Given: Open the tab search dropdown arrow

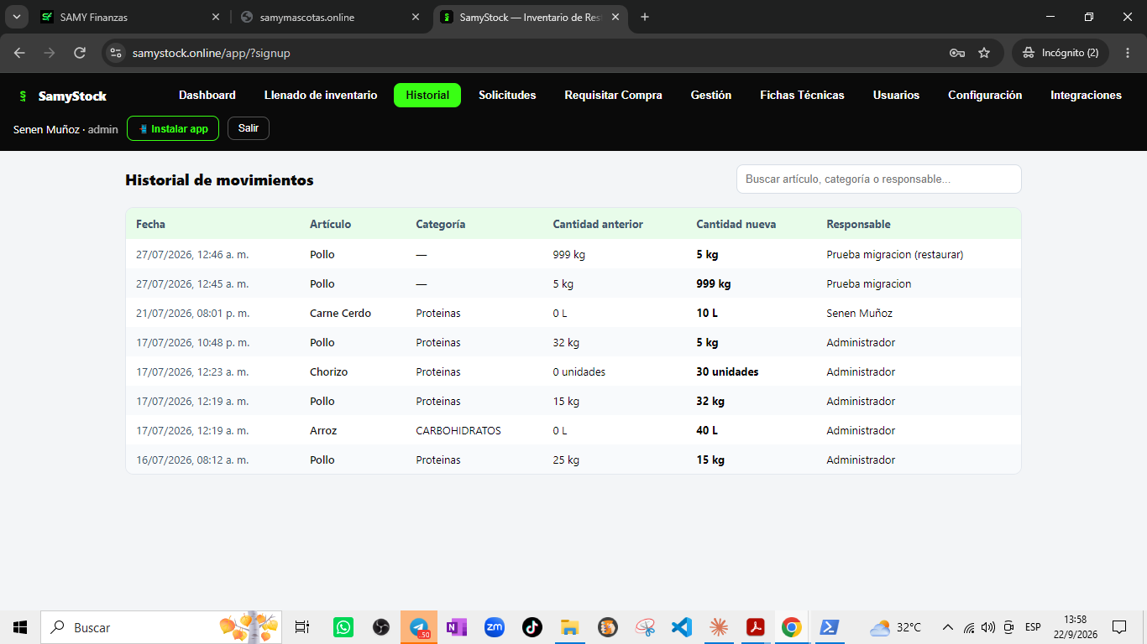Looking at the screenshot, I should [16, 17].
